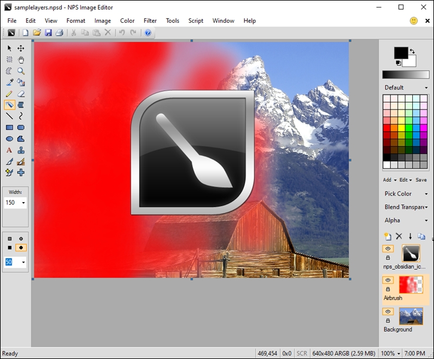The height and width of the screenshot is (359, 434).
Task: Toggle lock on Airbrush layer
Action: click(388, 289)
